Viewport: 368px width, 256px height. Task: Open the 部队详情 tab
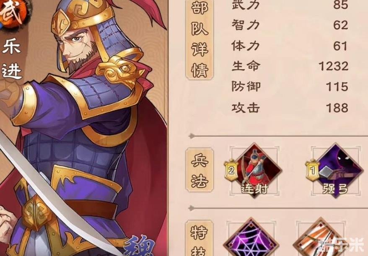coord(200,39)
